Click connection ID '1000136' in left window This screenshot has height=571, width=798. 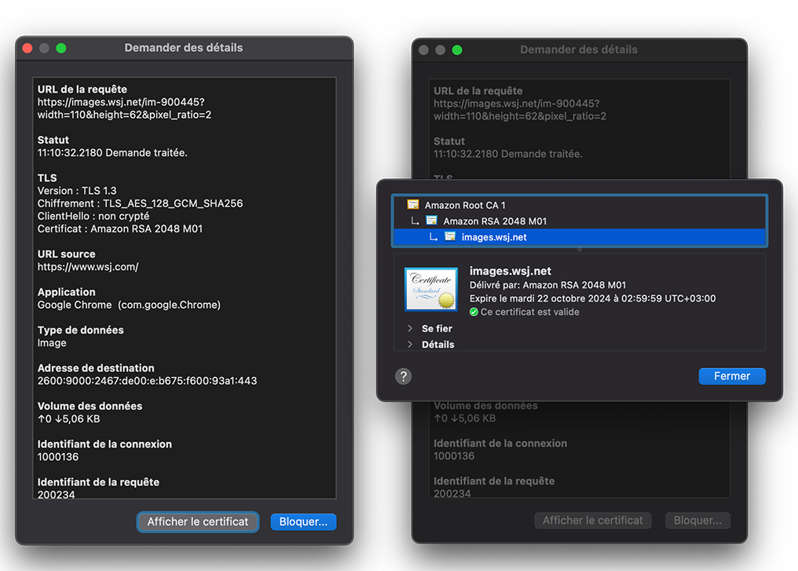58,457
